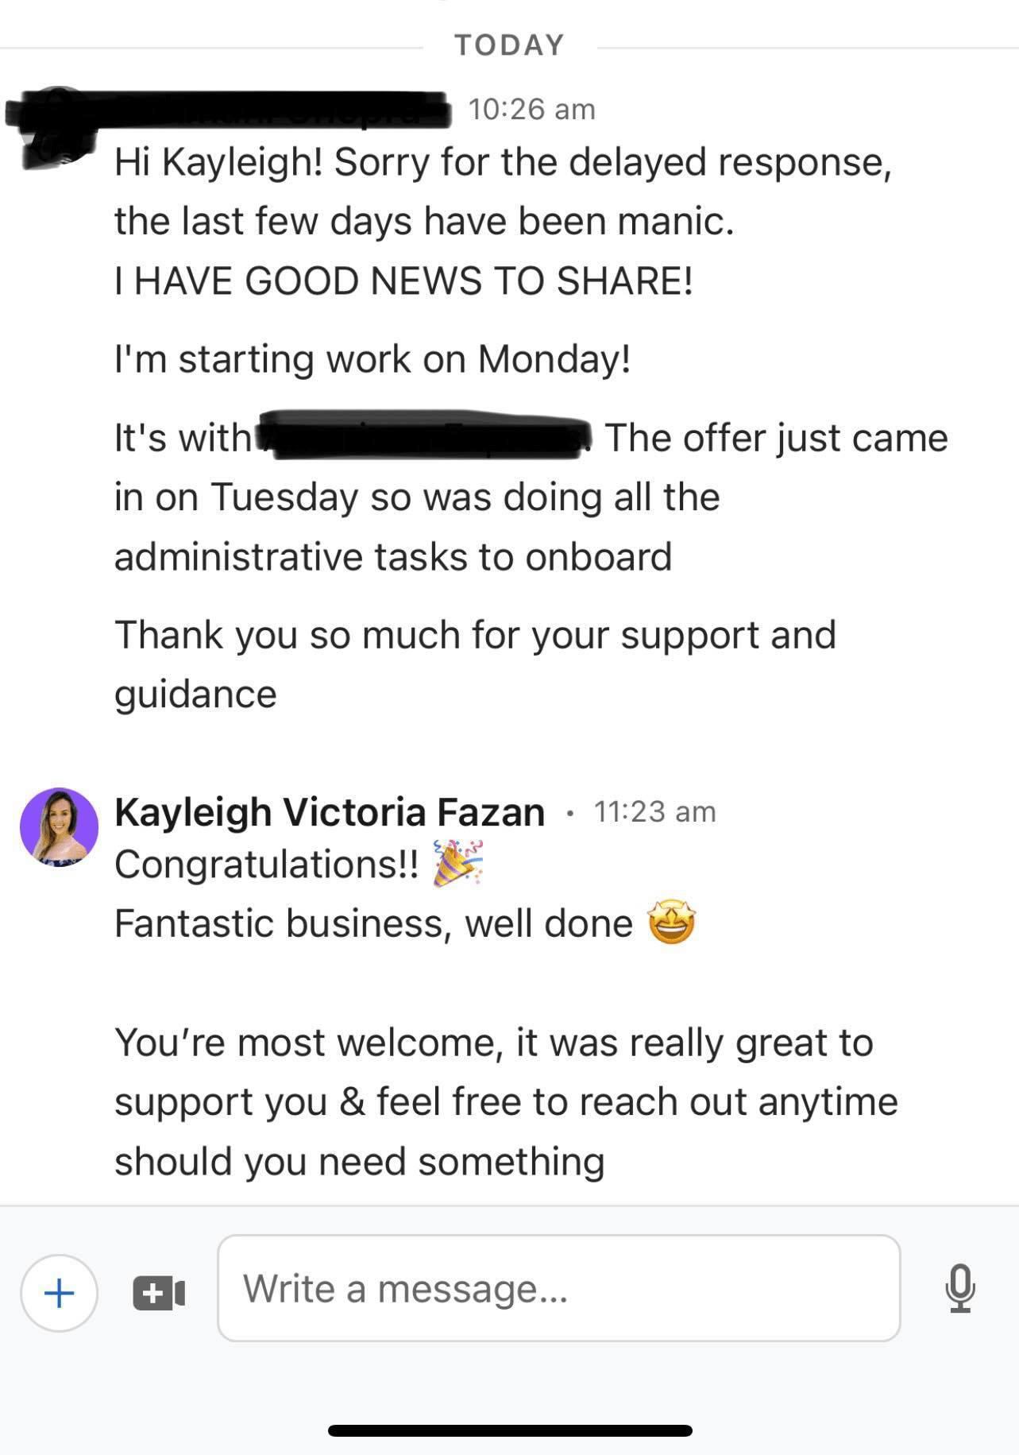Viewport: 1019px width, 1455px height.
Task: Tap the star-struck face emoji
Action: (672, 923)
